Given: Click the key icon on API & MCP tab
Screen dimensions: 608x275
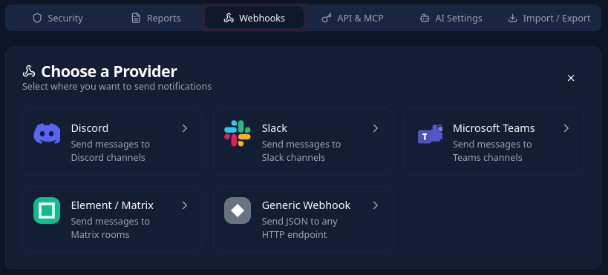Looking at the screenshot, I should click(327, 19).
